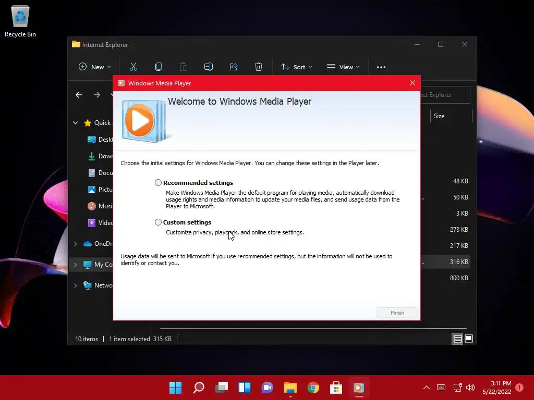Image resolution: width=534 pixels, height=400 pixels.
Task: Open Microsoft Store from the taskbar
Action: tap(336, 387)
